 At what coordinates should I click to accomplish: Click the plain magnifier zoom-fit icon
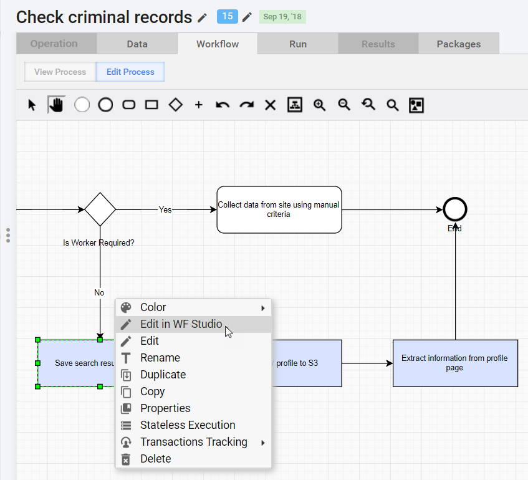point(393,105)
